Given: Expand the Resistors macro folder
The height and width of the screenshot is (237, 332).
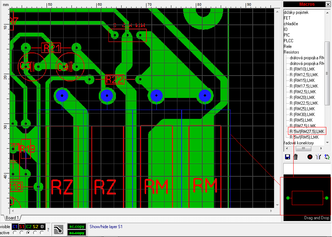Looking at the screenshot, I should 291,52.
